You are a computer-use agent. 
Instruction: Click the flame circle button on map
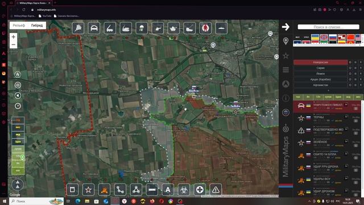point(18,75)
